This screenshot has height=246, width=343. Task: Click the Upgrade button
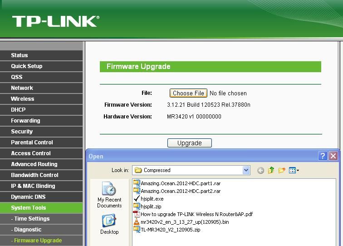coord(189,143)
